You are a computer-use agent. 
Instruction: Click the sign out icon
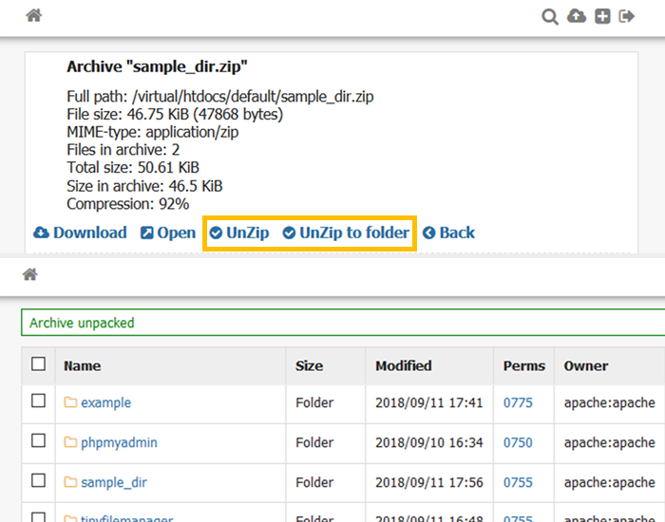click(627, 16)
